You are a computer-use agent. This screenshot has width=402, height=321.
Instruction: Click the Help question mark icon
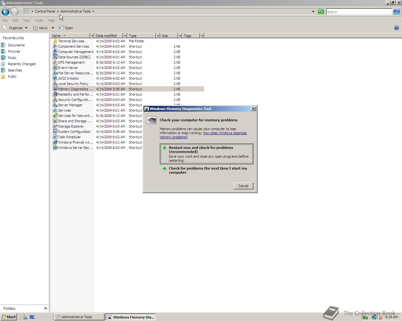tap(396, 28)
